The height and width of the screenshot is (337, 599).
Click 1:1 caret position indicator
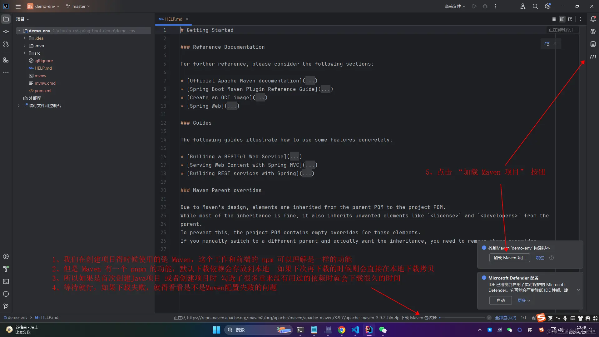(523, 318)
